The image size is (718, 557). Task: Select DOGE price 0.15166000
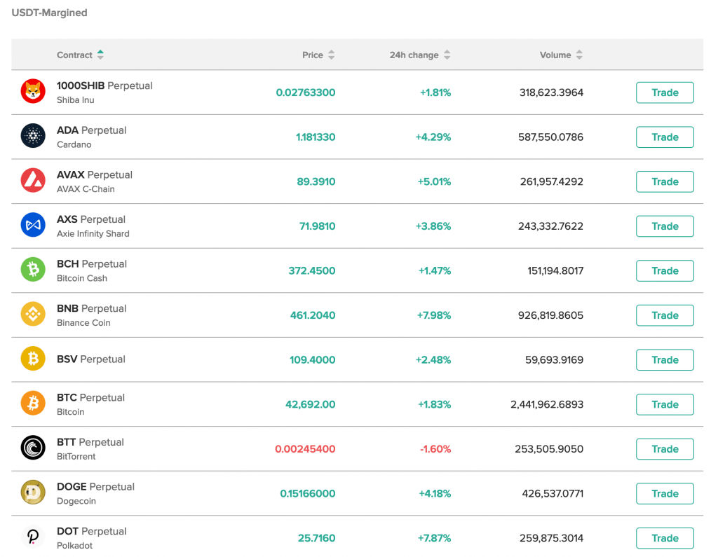pos(308,493)
